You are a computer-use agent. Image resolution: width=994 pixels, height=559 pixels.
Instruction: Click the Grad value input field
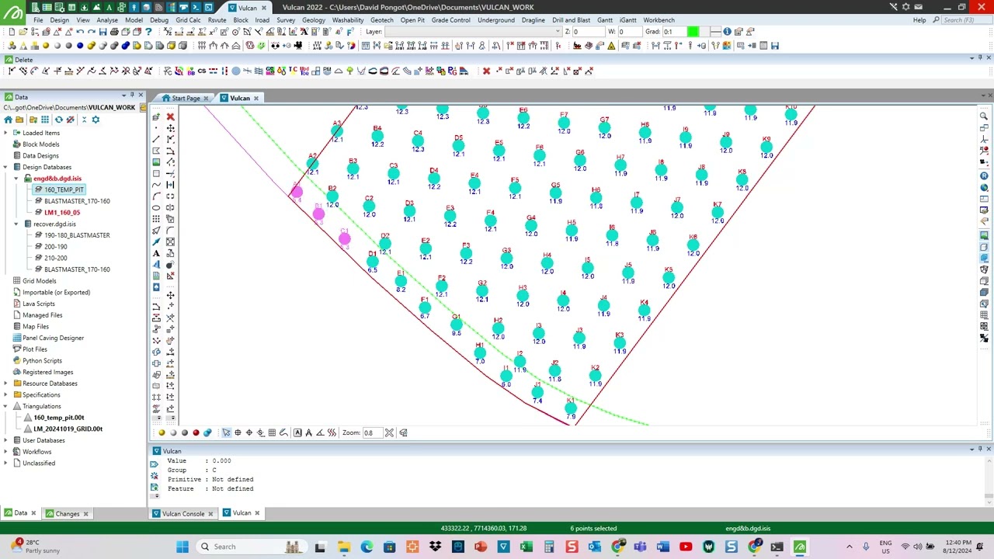[x=674, y=32]
